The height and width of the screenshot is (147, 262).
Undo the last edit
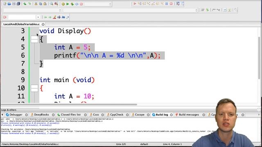click(x=25, y=4)
